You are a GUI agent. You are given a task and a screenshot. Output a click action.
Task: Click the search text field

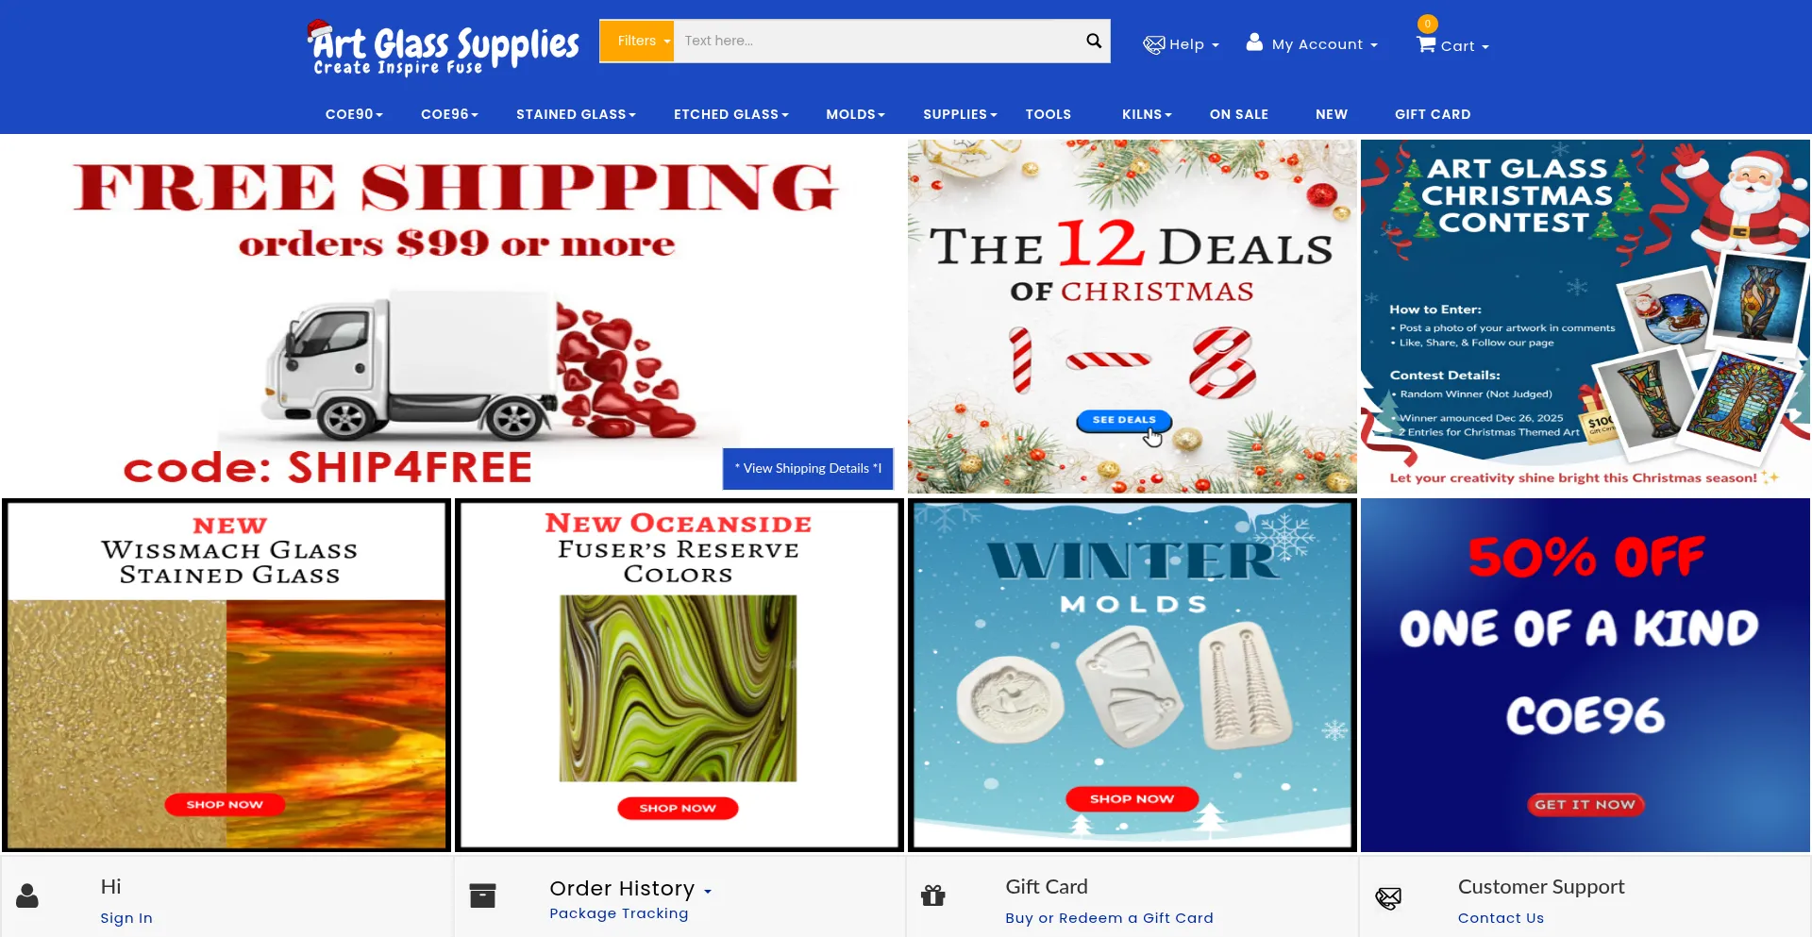pyautogui.click(x=878, y=41)
